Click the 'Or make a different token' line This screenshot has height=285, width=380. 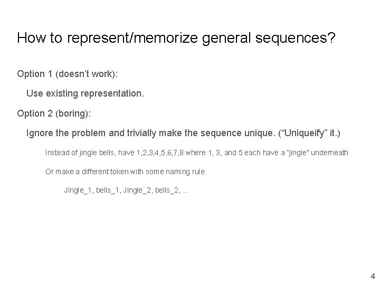click(x=125, y=171)
